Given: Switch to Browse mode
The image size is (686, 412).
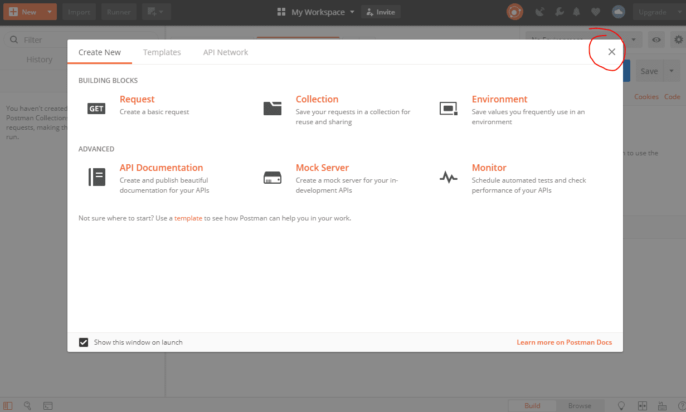Looking at the screenshot, I should (580, 406).
